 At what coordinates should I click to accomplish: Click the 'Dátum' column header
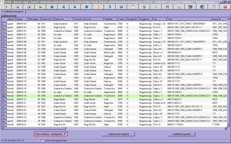(x=20, y=19)
